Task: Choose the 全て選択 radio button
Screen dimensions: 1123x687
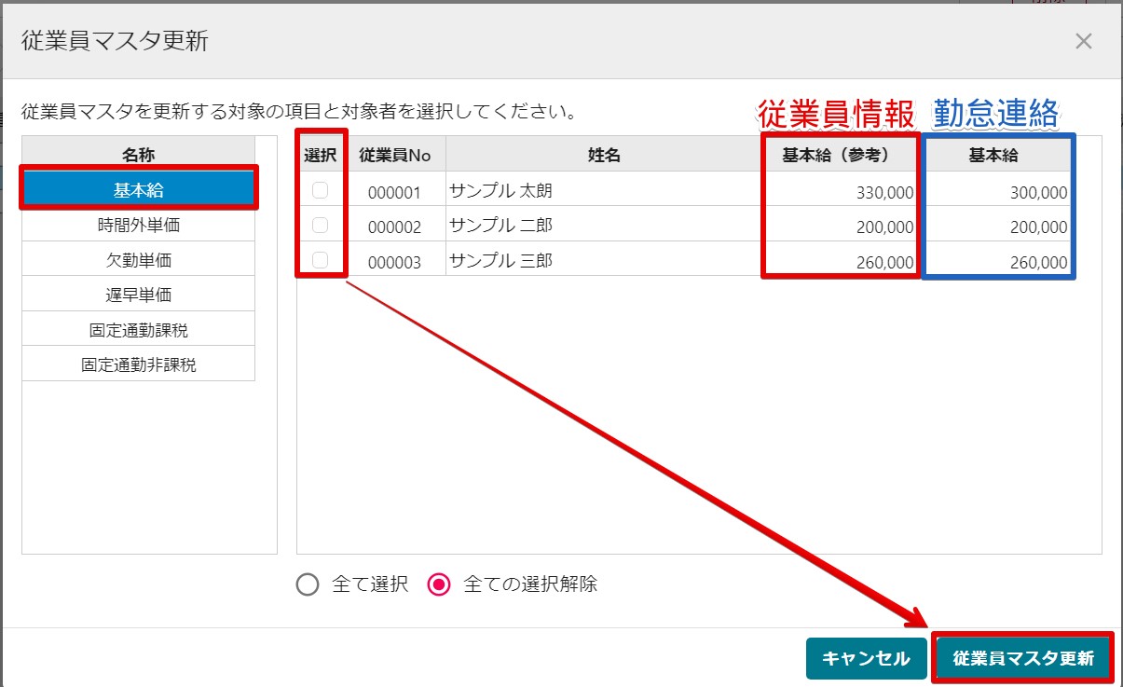Action: pyautogui.click(x=308, y=585)
